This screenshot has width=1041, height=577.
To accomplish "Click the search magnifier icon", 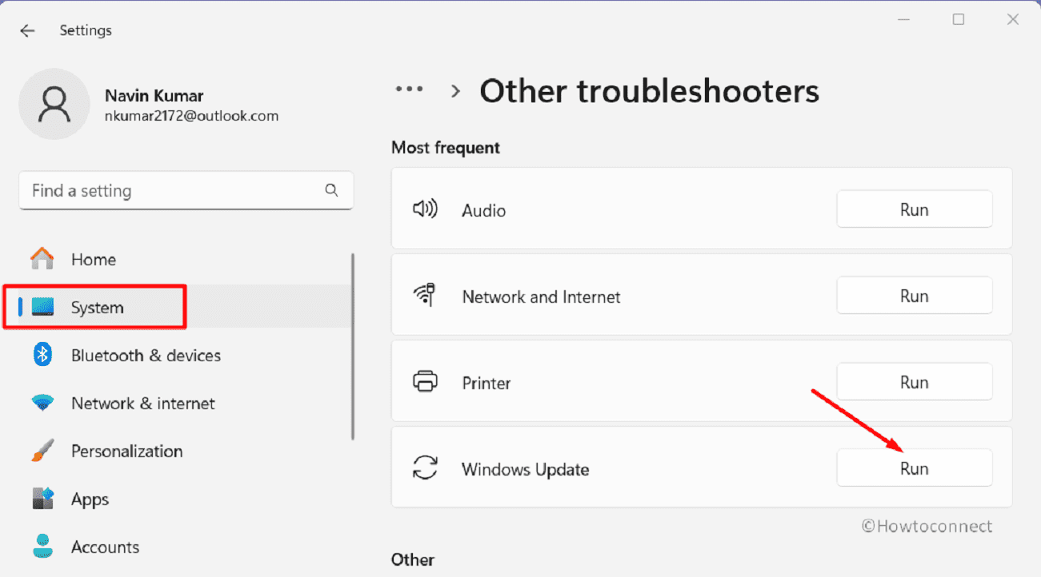I will (x=331, y=190).
